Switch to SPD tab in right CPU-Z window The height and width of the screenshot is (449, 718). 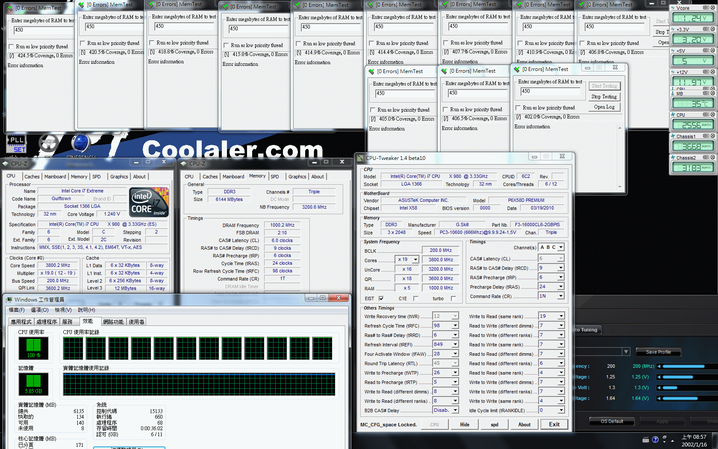click(x=275, y=177)
